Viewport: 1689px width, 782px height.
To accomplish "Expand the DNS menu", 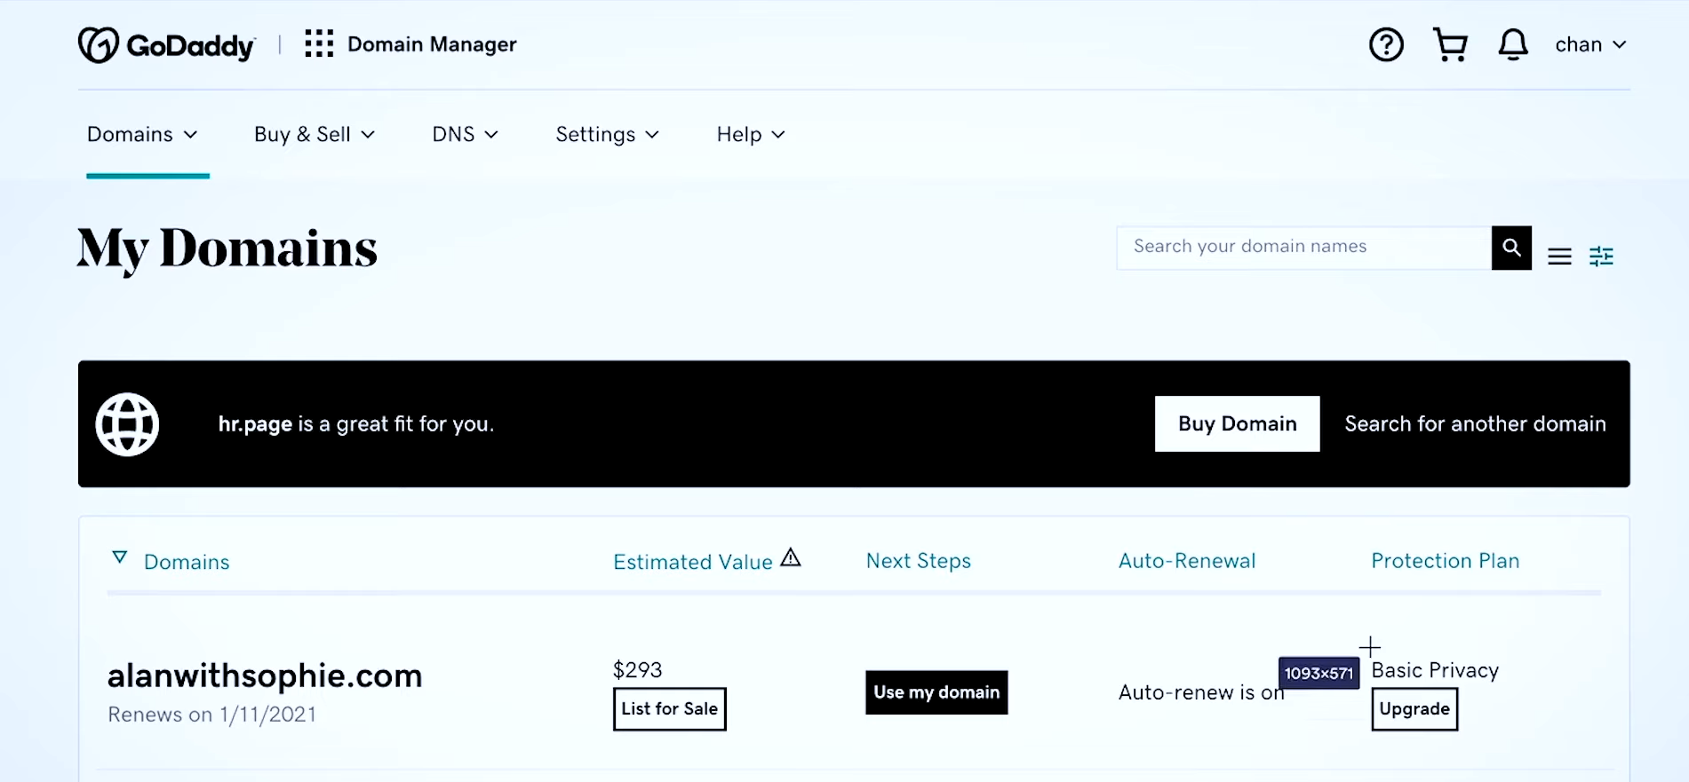I will 465,134.
